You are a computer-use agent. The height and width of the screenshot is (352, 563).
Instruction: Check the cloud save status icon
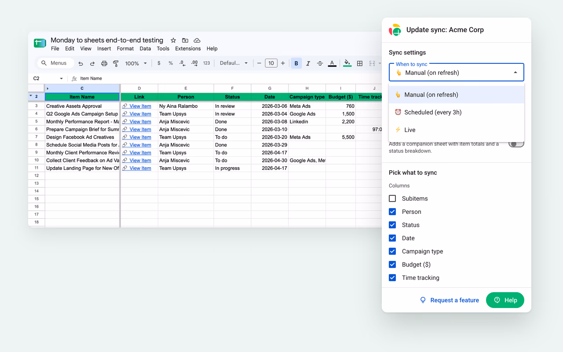click(197, 40)
